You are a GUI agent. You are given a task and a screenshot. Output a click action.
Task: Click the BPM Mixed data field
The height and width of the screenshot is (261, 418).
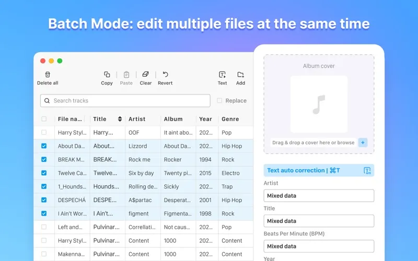tap(319, 246)
